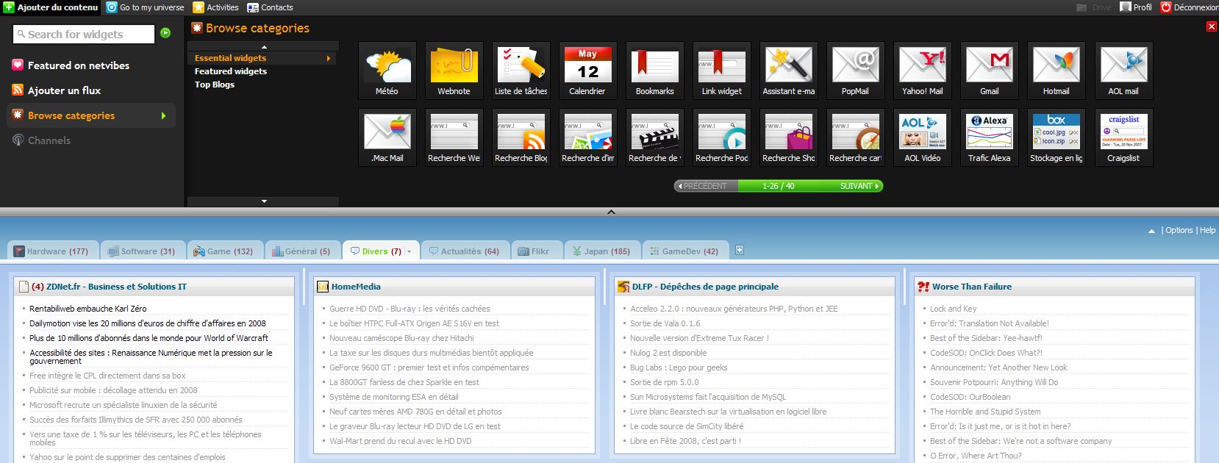The height and width of the screenshot is (463, 1219).
Task: Select the Bookmarks widget
Action: 654,71
